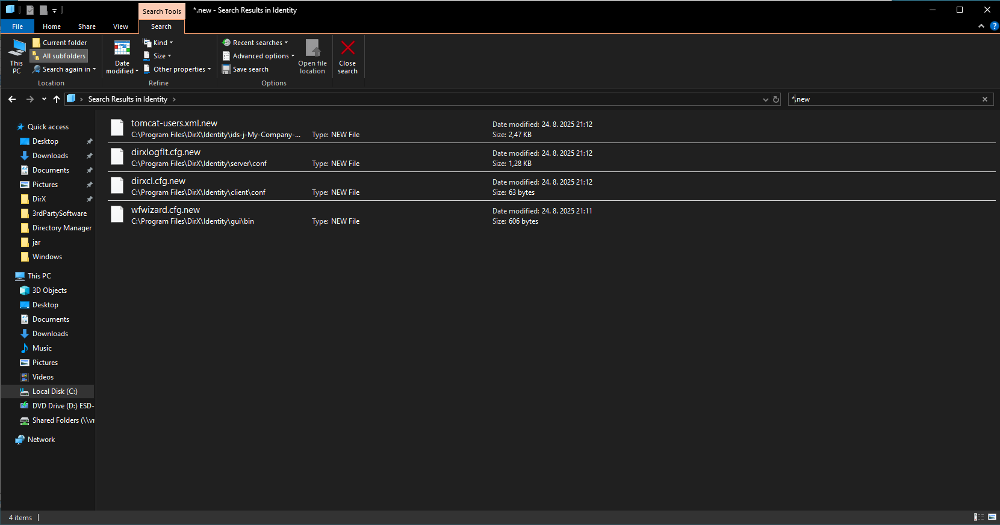The image size is (1000, 525).
Task: Select tomcat-users.xml.new file
Action: coord(551,128)
